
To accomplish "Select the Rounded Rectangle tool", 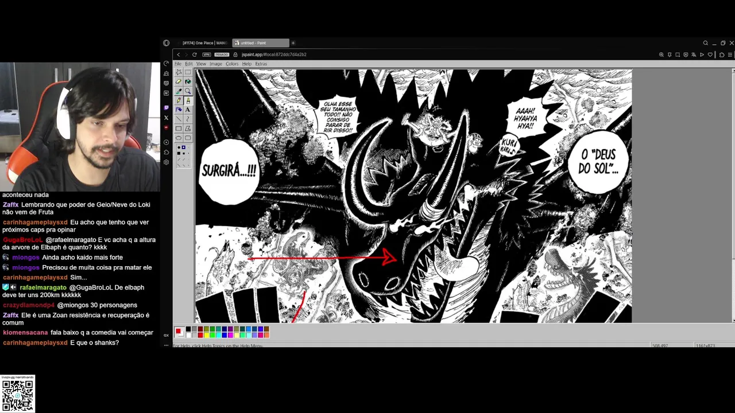I will click(188, 138).
